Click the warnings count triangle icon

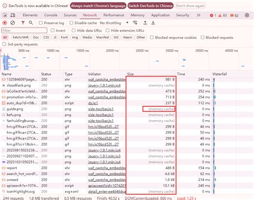point(220,16)
